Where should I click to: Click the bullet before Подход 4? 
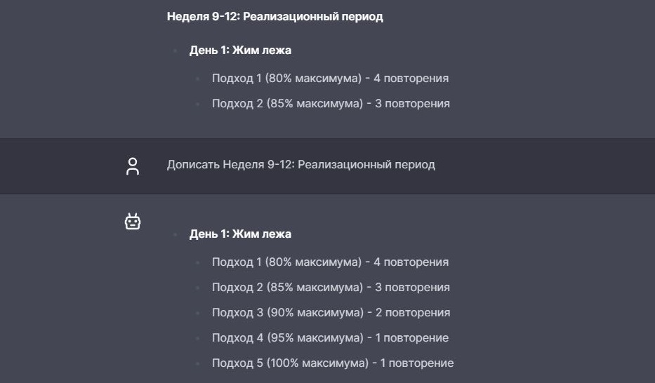[x=197, y=338]
